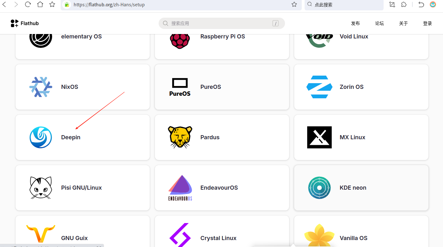Click the Zorin OS logo icon
This screenshot has height=247, width=443.
(x=319, y=87)
